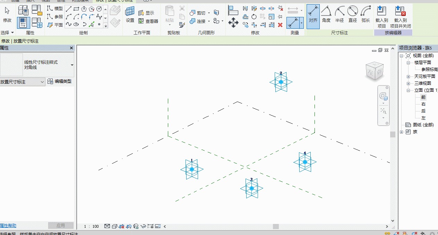Activate the Modify (修改) arrow tool
The height and width of the screenshot is (235, 438).
(7, 14)
